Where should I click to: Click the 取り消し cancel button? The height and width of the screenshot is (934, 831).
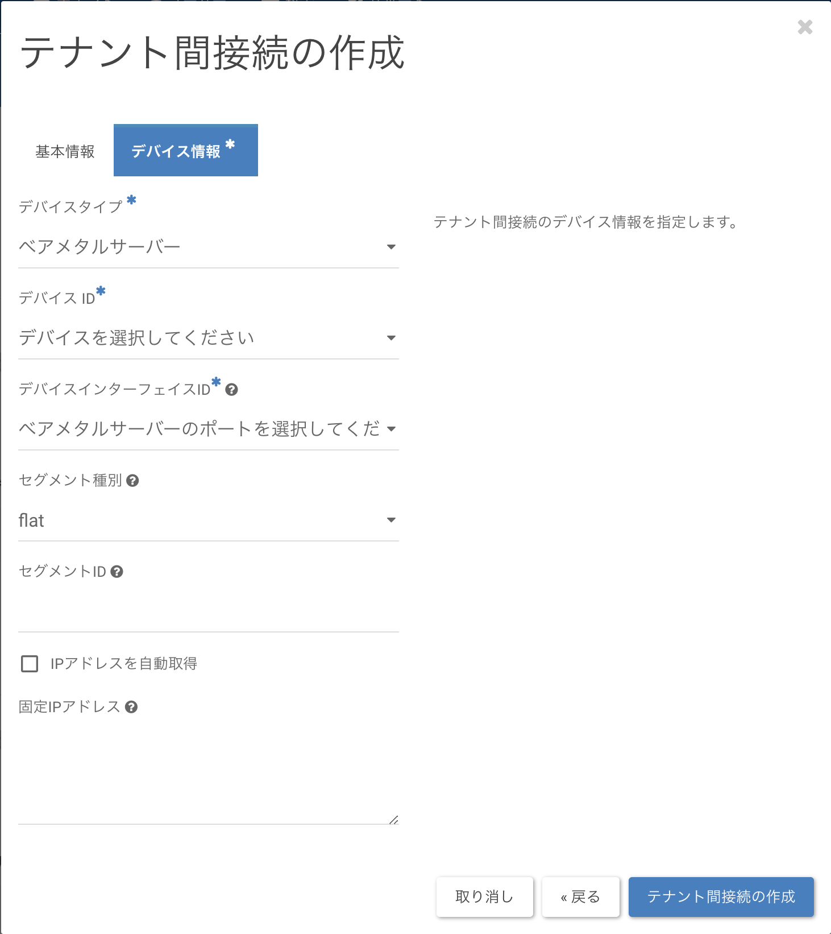[x=484, y=897]
